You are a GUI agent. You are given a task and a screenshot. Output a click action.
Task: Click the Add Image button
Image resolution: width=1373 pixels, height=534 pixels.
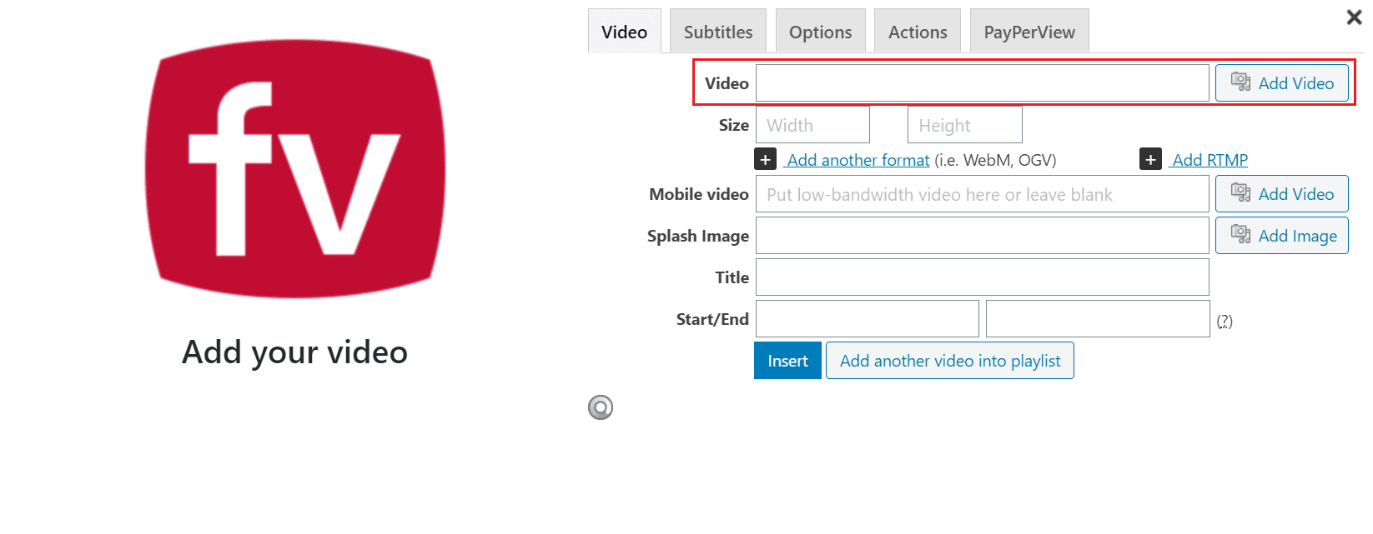[1282, 236]
